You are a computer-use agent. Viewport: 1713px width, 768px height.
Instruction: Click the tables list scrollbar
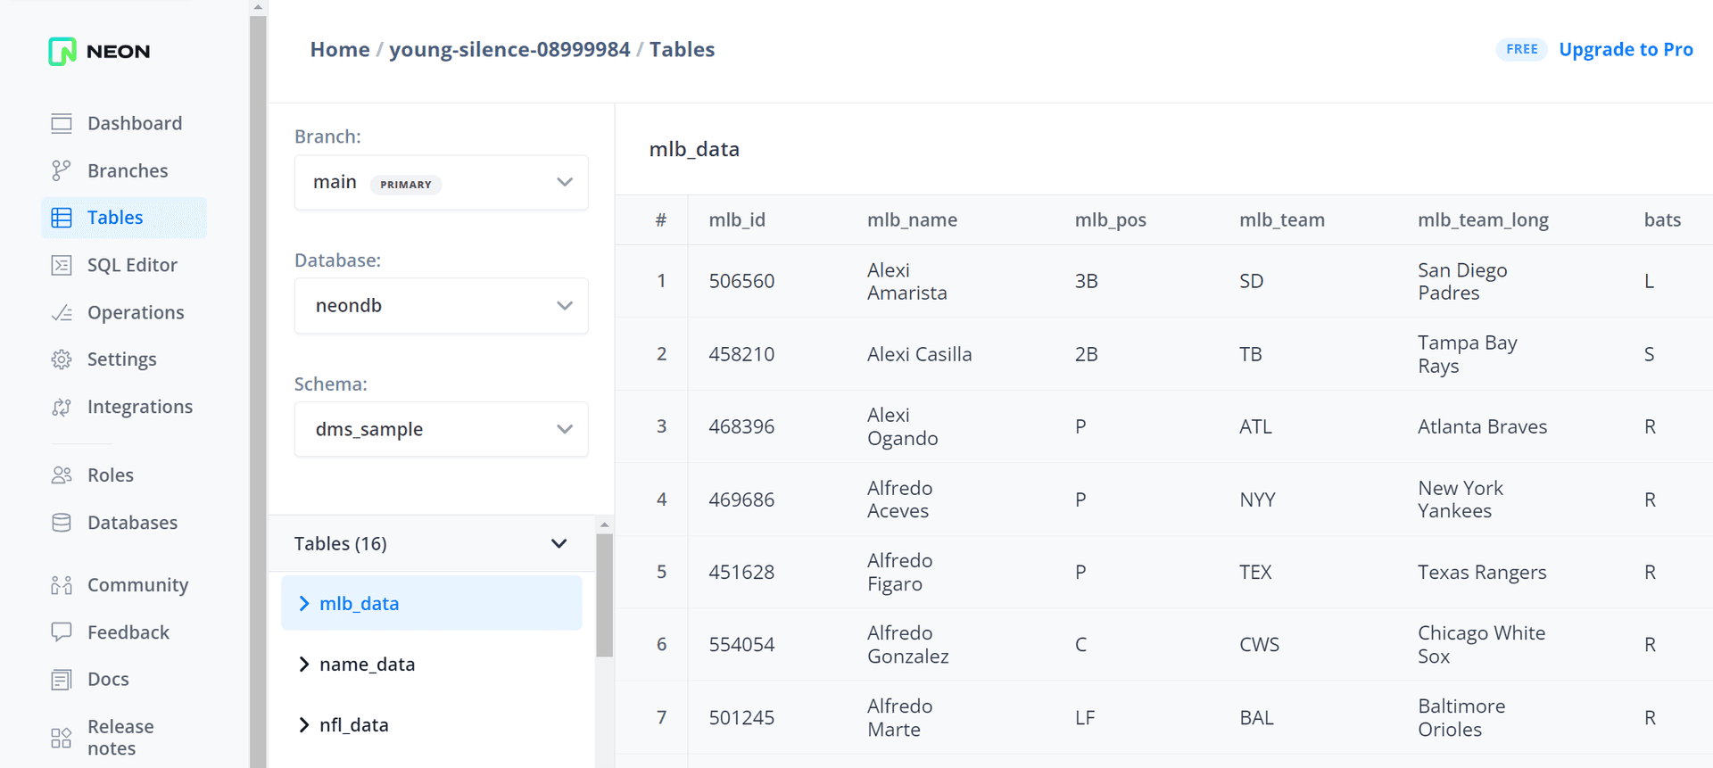(604, 596)
